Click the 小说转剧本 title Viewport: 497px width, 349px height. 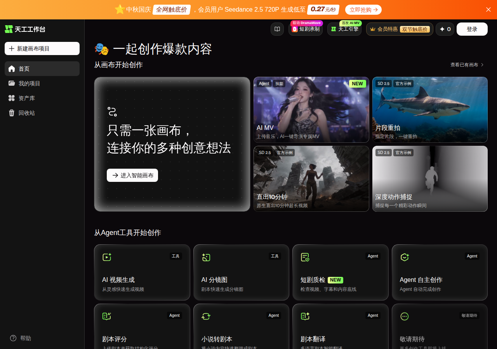[x=217, y=339]
